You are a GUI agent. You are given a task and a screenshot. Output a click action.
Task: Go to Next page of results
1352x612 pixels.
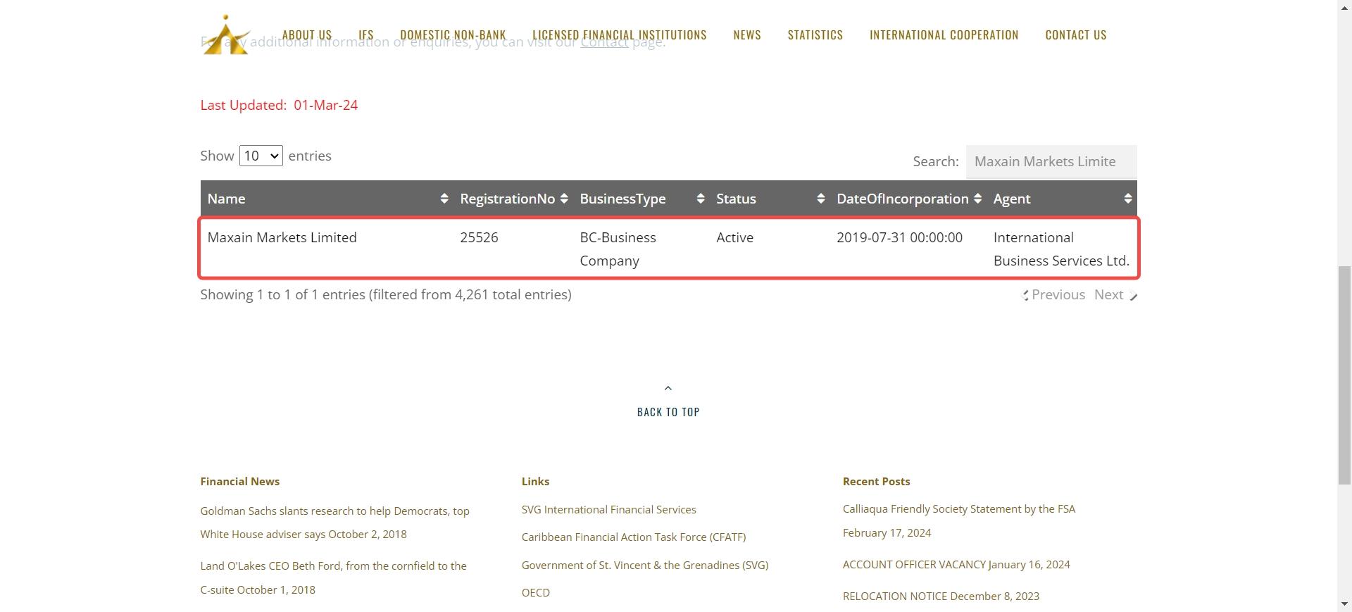point(1115,295)
